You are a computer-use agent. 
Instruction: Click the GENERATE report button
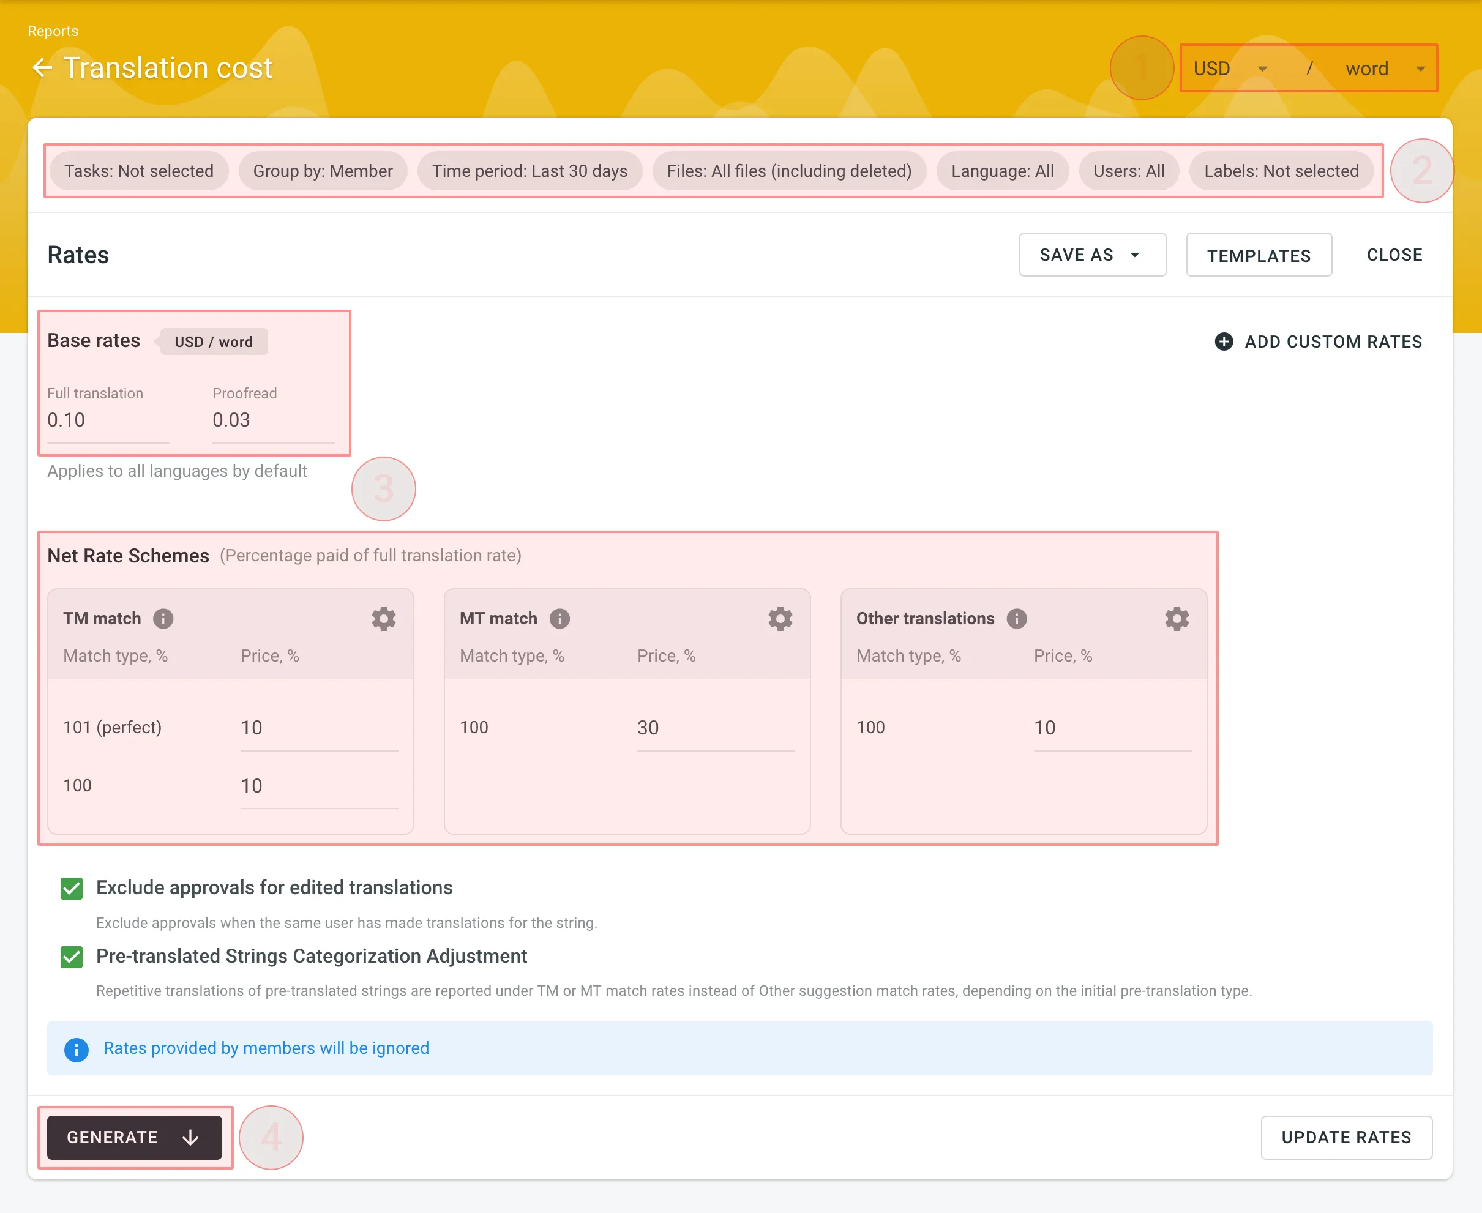pos(134,1135)
